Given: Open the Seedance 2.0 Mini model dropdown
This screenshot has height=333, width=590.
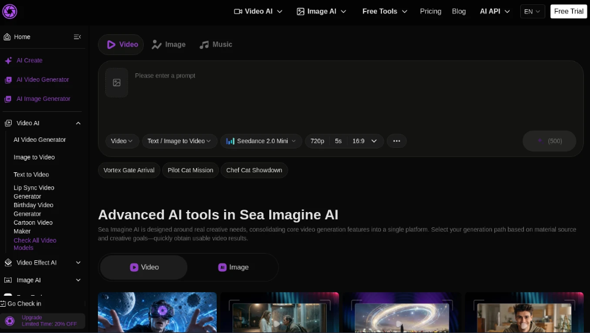Looking at the screenshot, I should 261,141.
